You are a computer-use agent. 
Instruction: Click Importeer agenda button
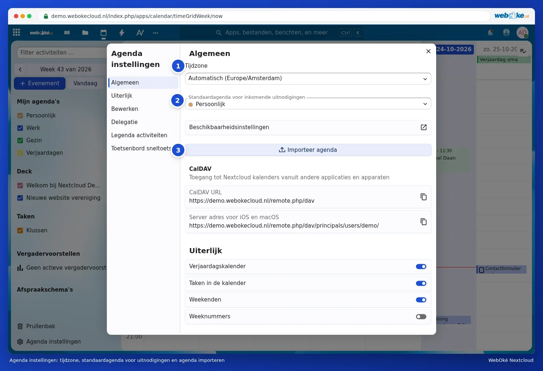click(308, 150)
